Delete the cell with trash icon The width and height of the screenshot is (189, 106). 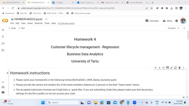click(180, 68)
